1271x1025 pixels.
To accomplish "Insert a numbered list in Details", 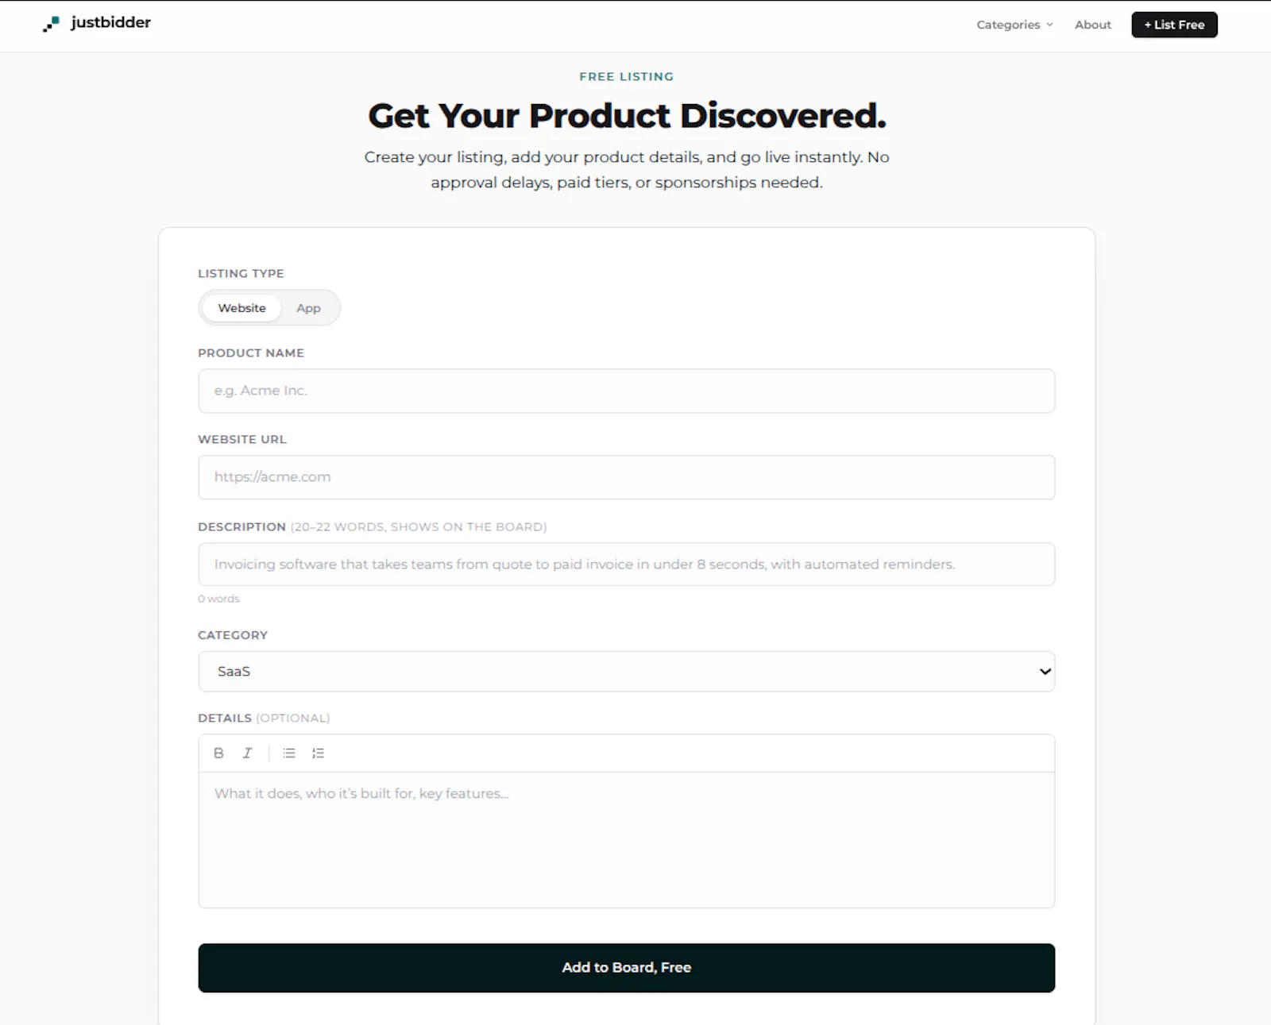I will tap(318, 753).
